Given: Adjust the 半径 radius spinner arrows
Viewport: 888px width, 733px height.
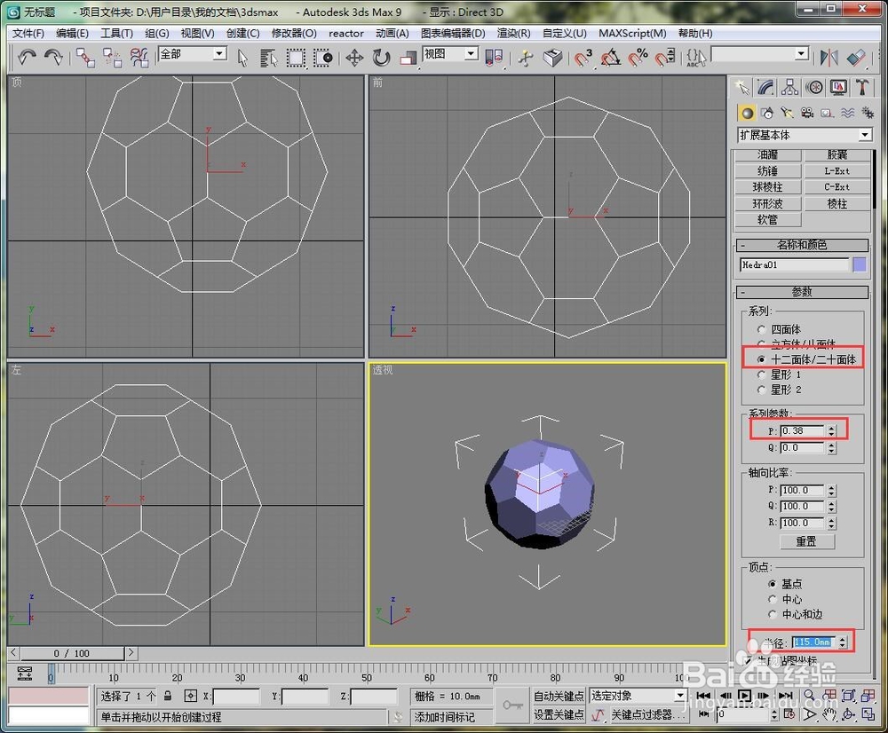Looking at the screenshot, I should point(843,642).
